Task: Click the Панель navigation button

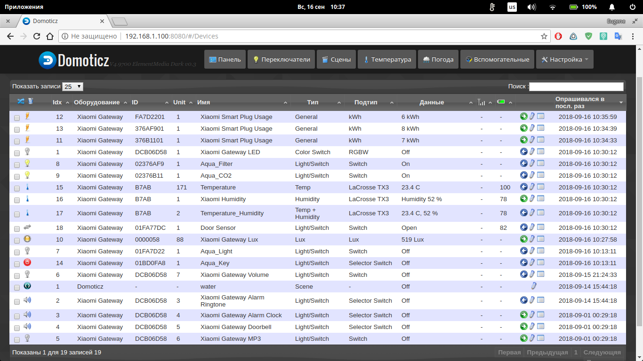Action: [225, 60]
